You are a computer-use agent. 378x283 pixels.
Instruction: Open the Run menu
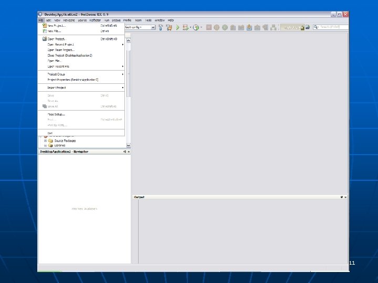[x=107, y=20]
